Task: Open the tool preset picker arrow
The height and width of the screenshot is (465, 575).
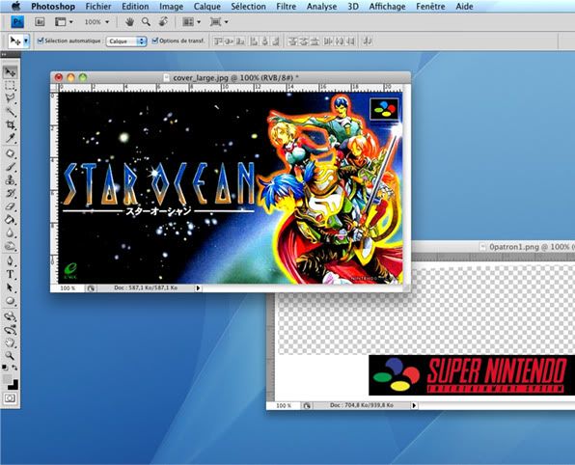Action: pos(26,41)
